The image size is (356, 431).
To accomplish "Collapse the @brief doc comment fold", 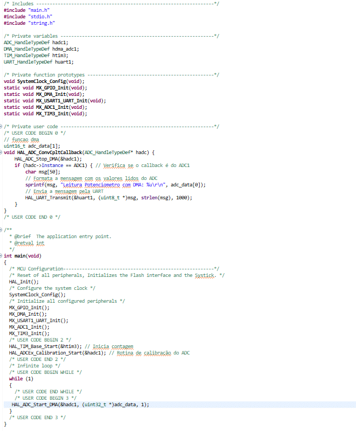I will [x=2, y=230].
